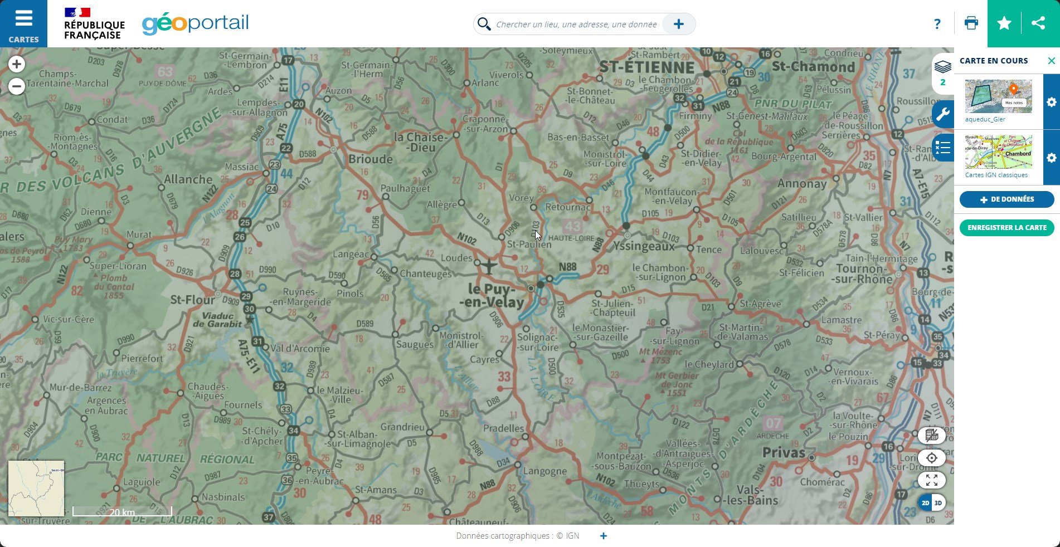Screen dimensions: 1060x547
Task: Open advanced search with plus button
Action: click(x=678, y=24)
